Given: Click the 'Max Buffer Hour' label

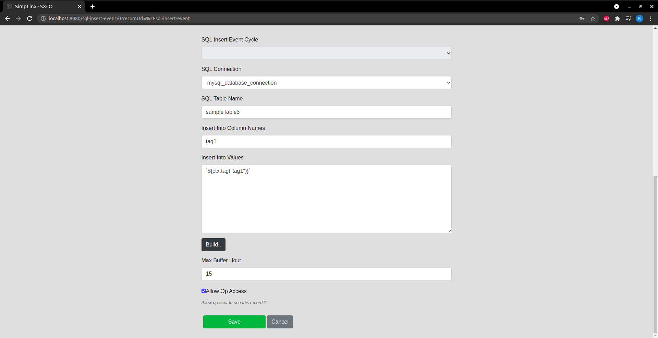Looking at the screenshot, I should tap(221, 261).
